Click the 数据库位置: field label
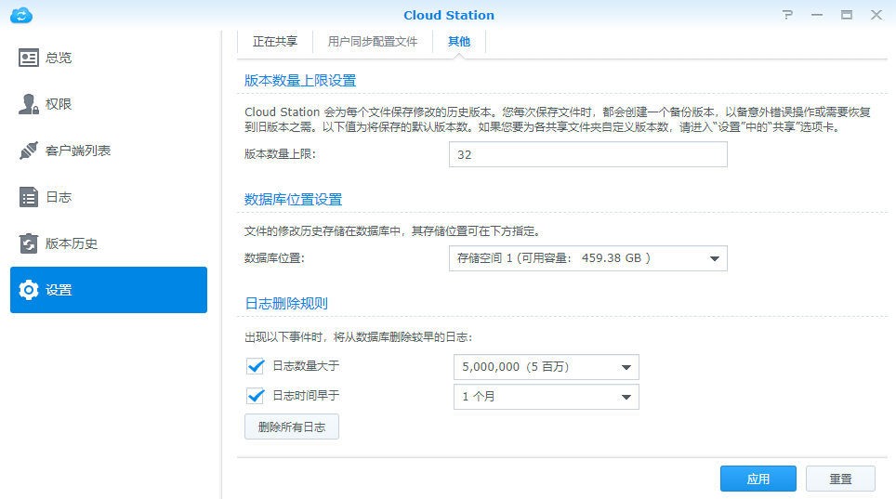This screenshot has height=499, width=896. click(275, 258)
